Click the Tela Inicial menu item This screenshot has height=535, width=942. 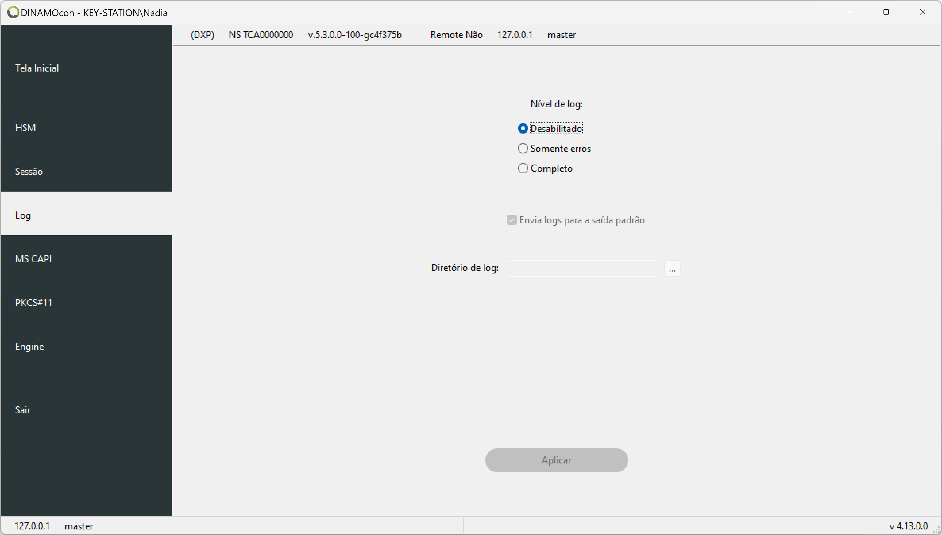pyautogui.click(x=37, y=67)
